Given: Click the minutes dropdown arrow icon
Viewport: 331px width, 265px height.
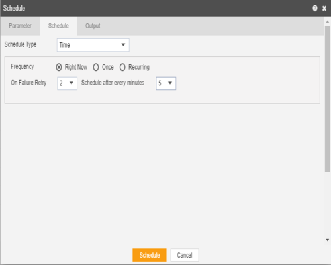Looking at the screenshot, I should click(170, 83).
